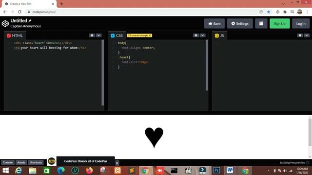Open browser extensions puzzle icon
Image resolution: width=312 pixels, height=175 pixels.
tap(285, 12)
